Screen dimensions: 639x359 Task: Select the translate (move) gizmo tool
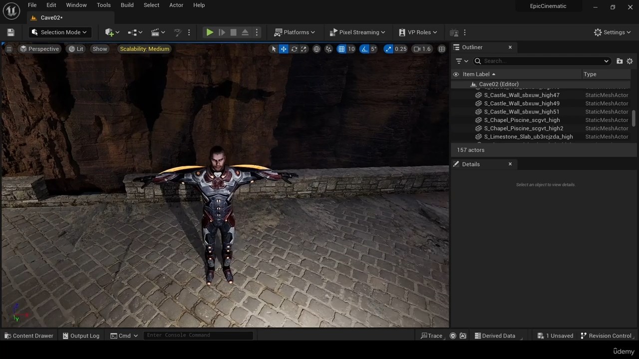pyautogui.click(x=284, y=49)
